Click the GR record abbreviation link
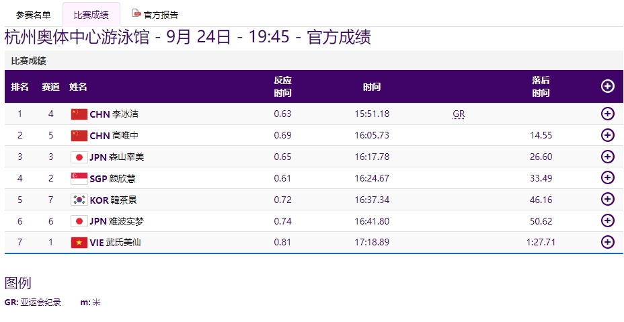 click(x=459, y=114)
